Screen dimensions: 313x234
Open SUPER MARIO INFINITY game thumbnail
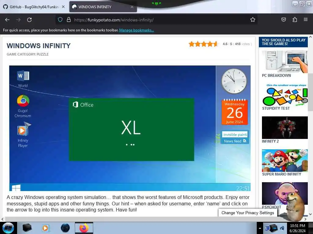tap(285, 161)
